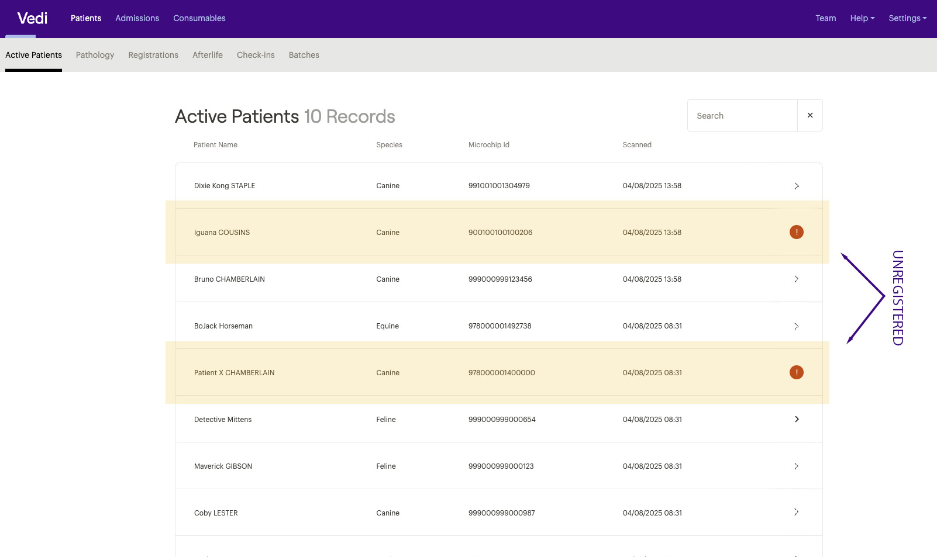The image size is (937, 557).
Task: Click the scanned time for Dixie Kong STAPLE
Action: pos(652,186)
